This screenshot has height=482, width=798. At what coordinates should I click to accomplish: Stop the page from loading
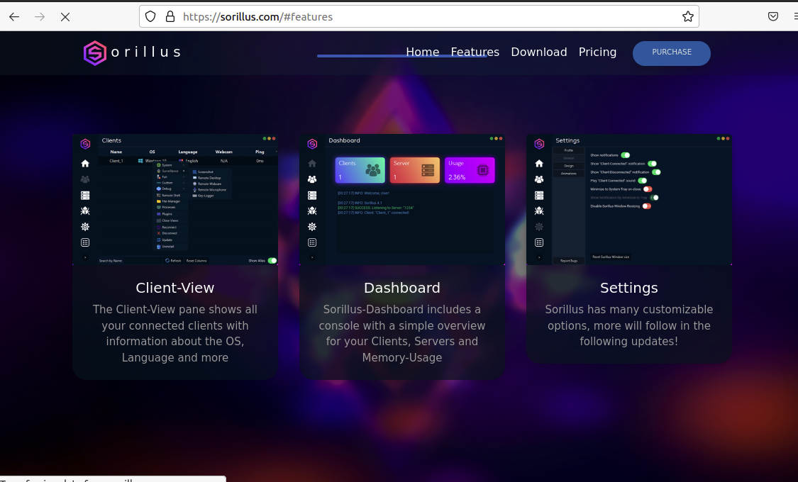click(x=65, y=17)
